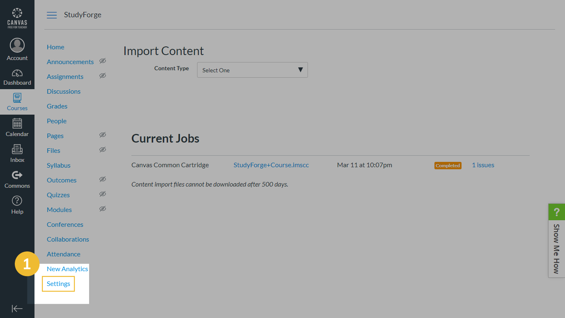Click the Completed status badge

[448, 166]
